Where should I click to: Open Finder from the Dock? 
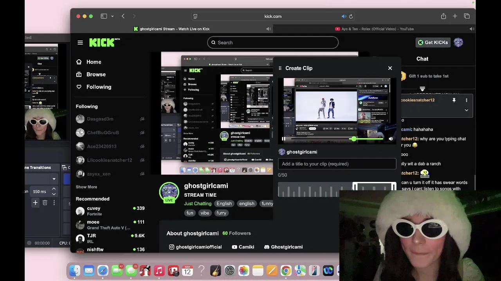(74, 270)
